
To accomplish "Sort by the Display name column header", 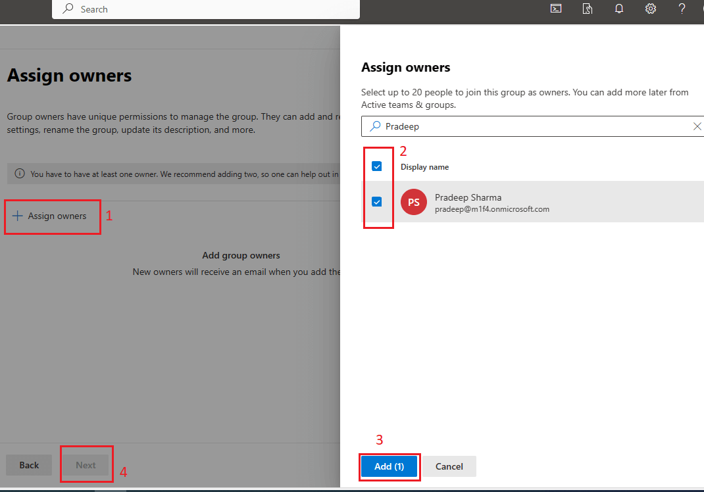I will (x=424, y=167).
